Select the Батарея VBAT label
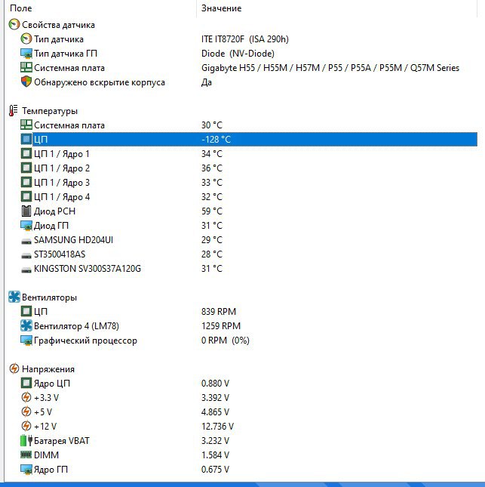 61,441
